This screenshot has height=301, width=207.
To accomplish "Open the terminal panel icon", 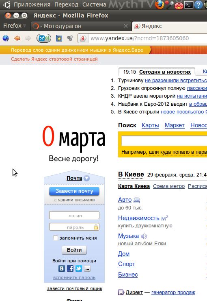I will pos(189,5).
